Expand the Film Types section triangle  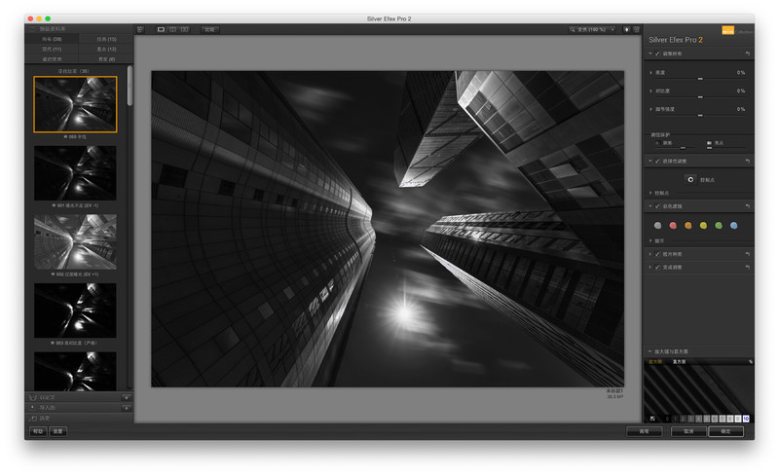[x=650, y=254]
